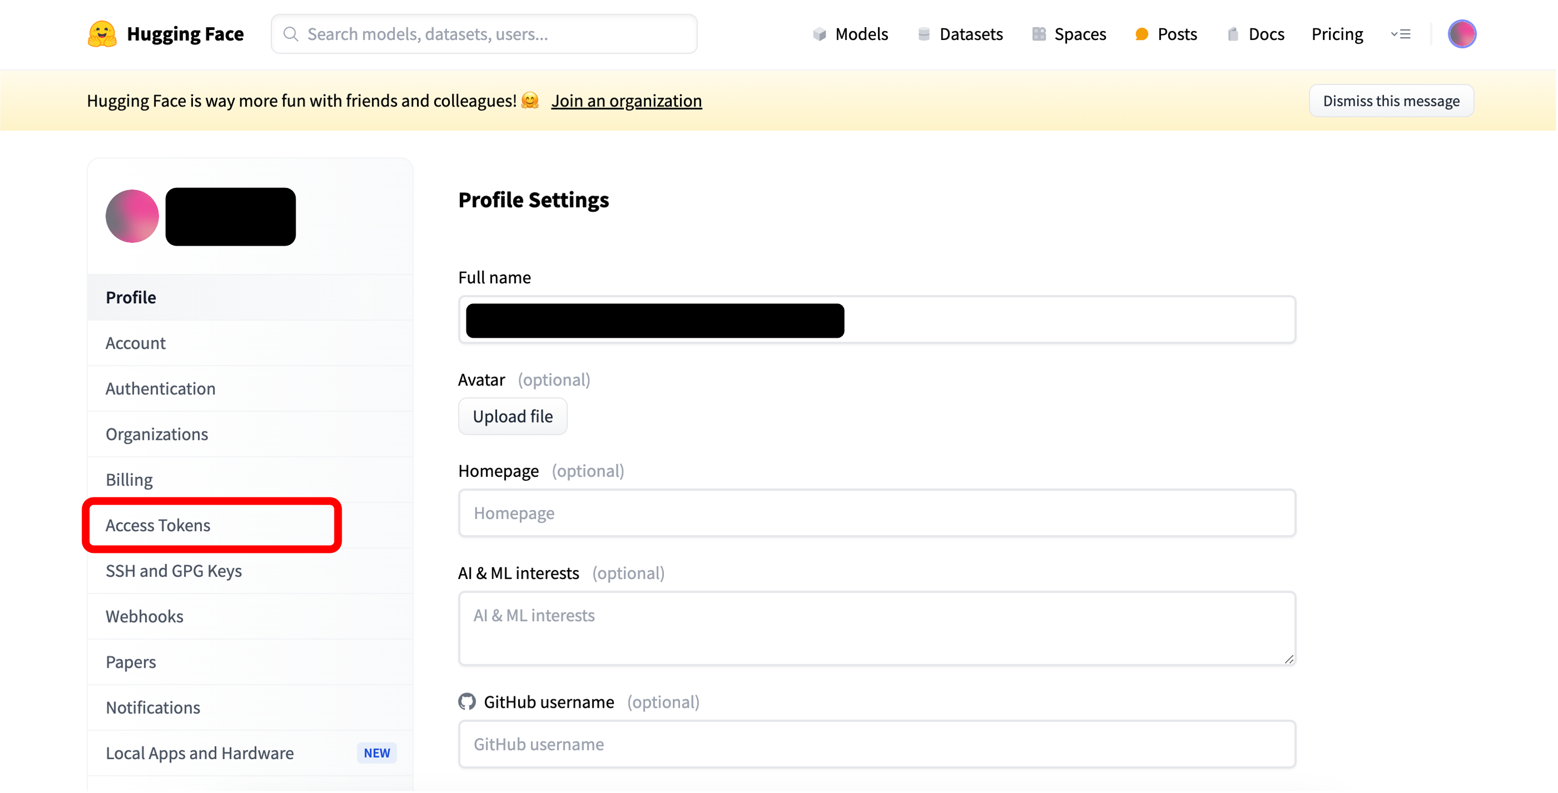Open Docs via its document icon
The height and width of the screenshot is (793, 1558).
tap(1232, 34)
